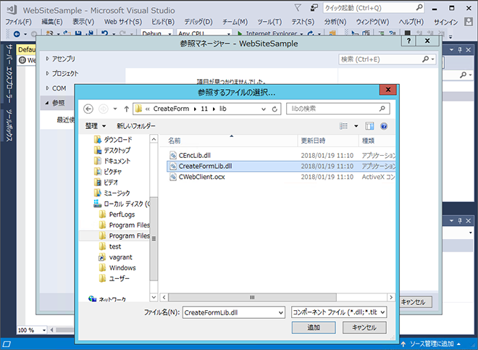Click the ネットワーク icon in the navigation pane
This screenshot has width=478, height=350.
point(93,299)
